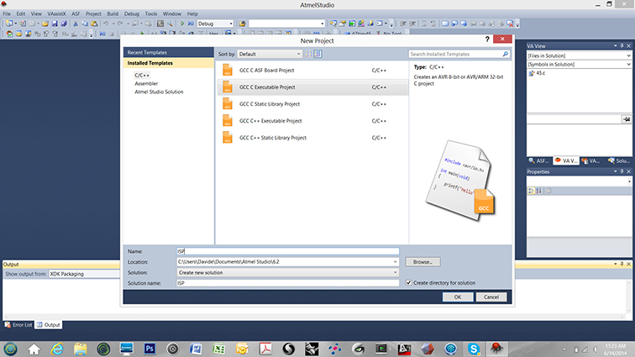Open the Location path dropdown
The image size is (635, 357).
396,262
